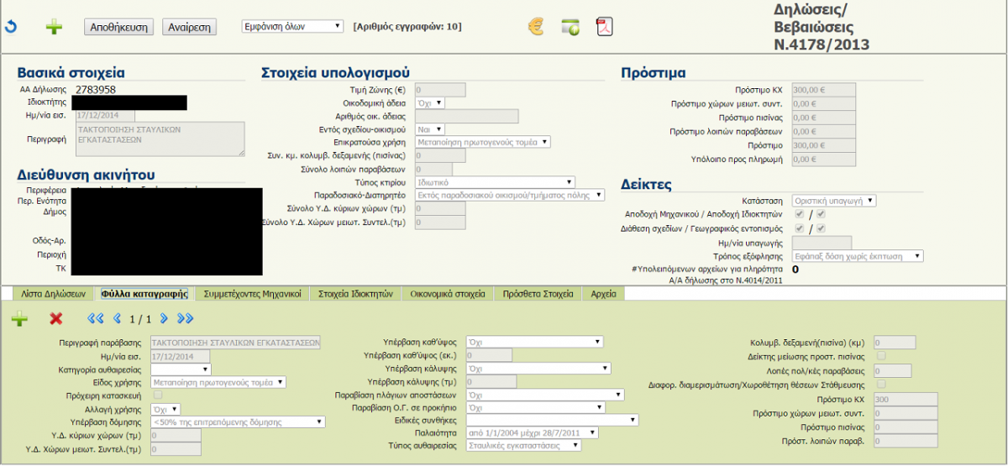Export the declaration to PDF
The width and height of the screenshot is (1008, 466).
pos(604,27)
